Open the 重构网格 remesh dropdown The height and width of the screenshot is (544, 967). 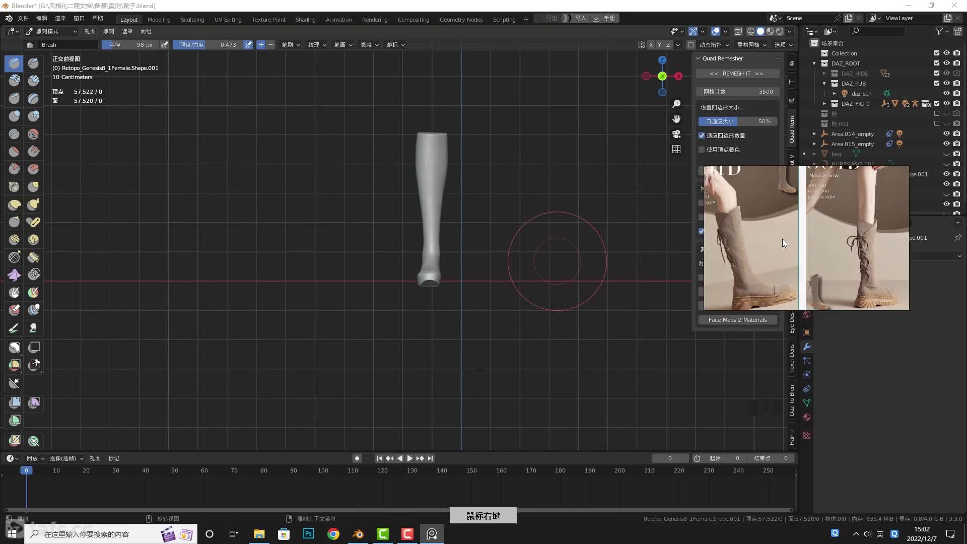[751, 45]
